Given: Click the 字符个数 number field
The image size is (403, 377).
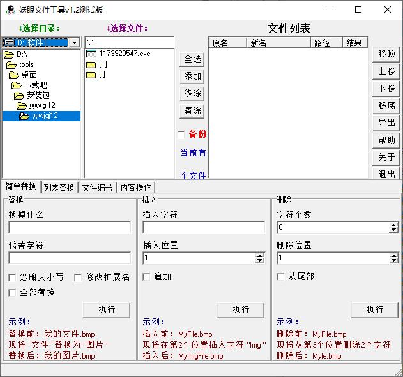Looking at the screenshot, I should click(333, 228).
